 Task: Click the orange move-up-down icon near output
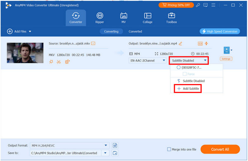pyautogui.click(x=206, y=44)
